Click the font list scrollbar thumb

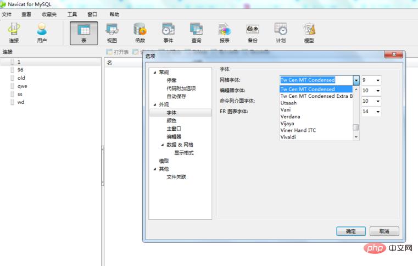[x=356, y=128]
